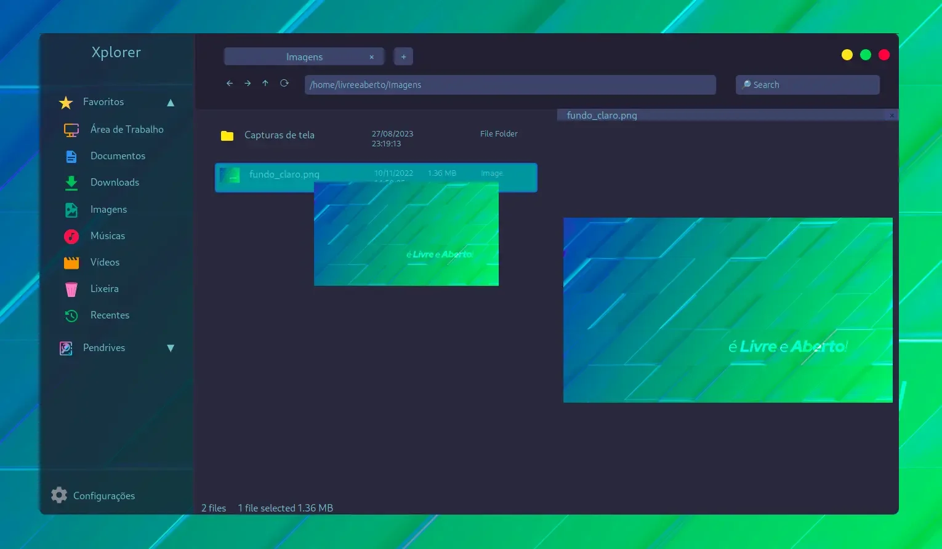Open the Recentes history entry
942x549 pixels.
[x=97, y=315]
